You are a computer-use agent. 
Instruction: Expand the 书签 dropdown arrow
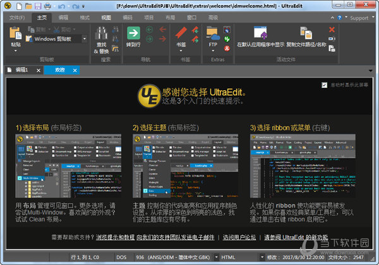pos(181,50)
